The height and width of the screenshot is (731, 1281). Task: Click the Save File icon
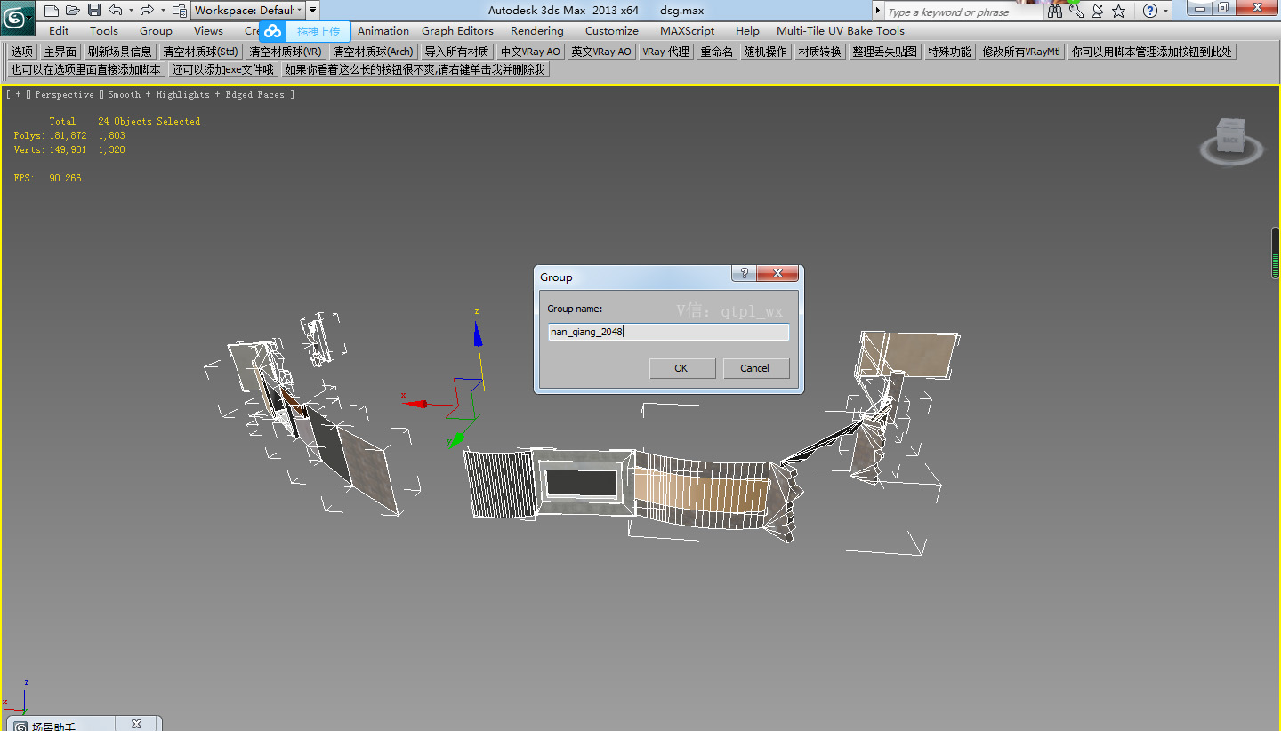click(95, 10)
